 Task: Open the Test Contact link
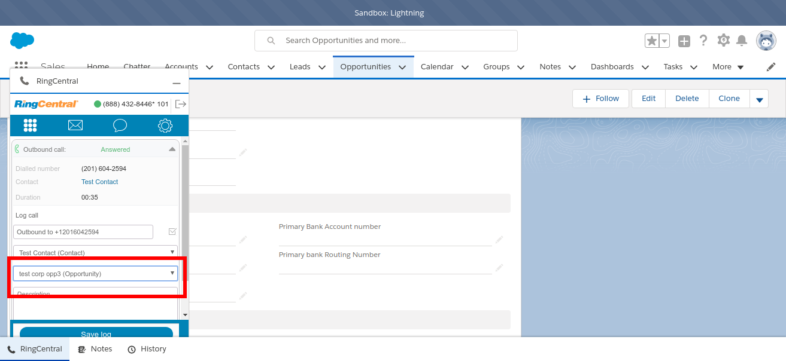99,182
